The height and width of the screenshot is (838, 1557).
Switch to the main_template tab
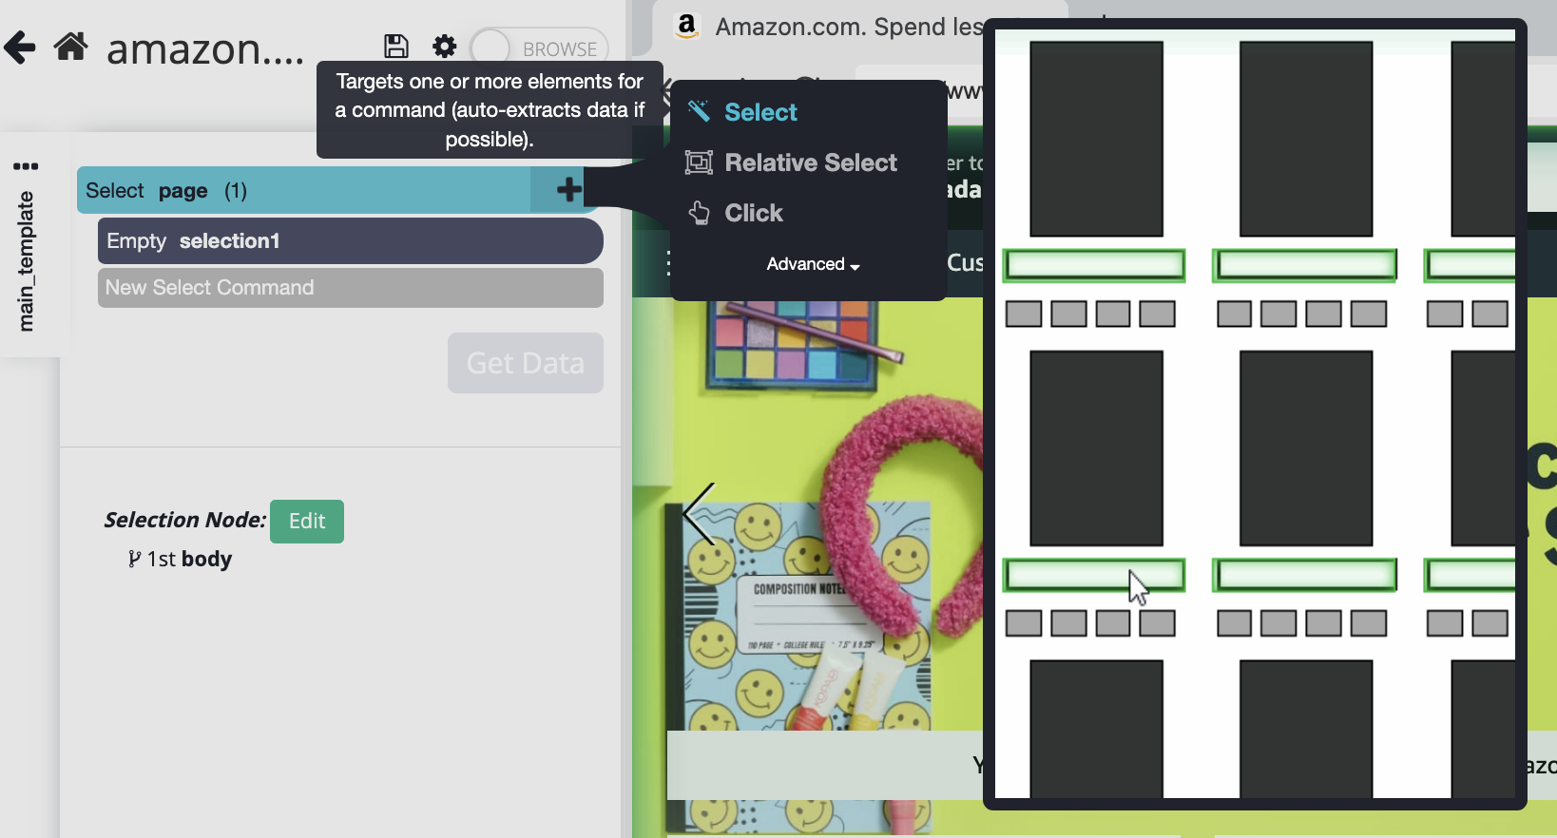tap(27, 261)
